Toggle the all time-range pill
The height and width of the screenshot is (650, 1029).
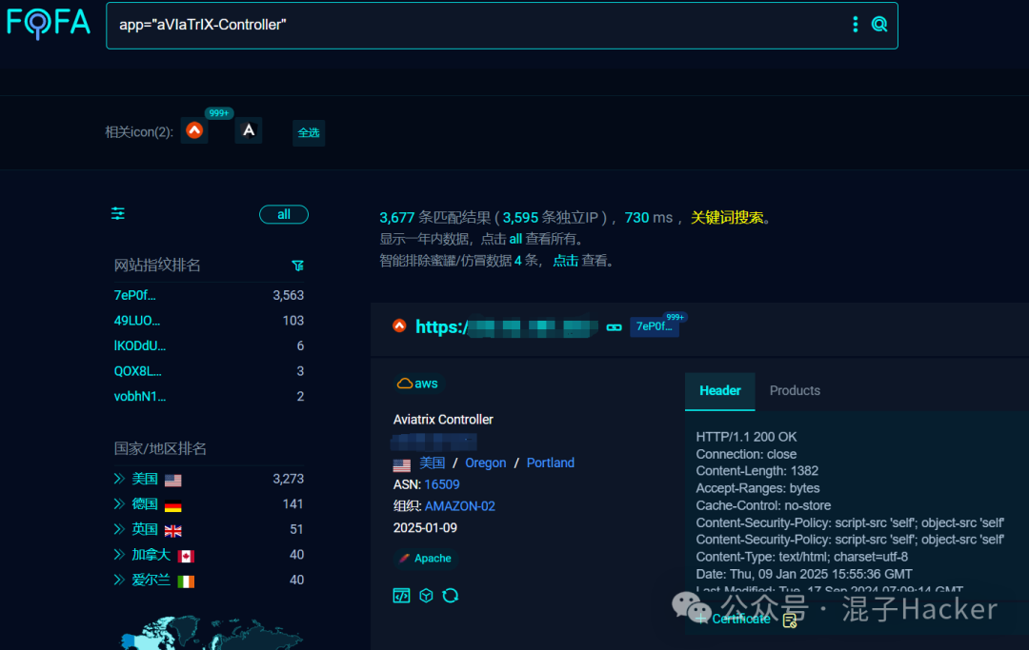tap(284, 214)
